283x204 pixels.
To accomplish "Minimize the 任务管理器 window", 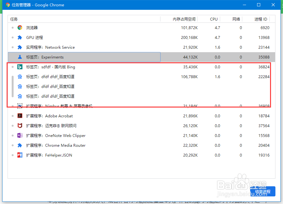I will pyautogui.click(x=244, y=5).
